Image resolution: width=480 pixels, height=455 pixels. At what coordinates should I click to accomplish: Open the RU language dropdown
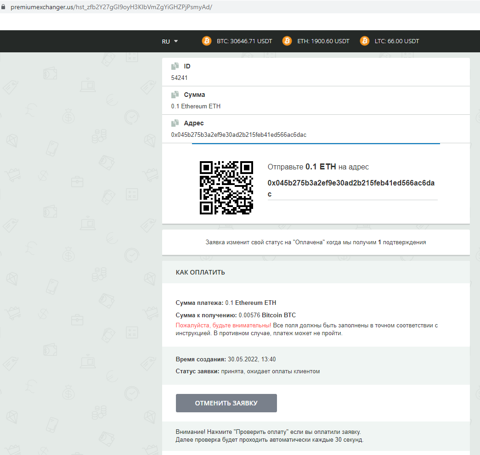pyautogui.click(x=169, y=41)
